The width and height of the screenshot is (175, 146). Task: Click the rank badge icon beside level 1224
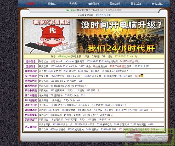pyautogui.click(x=142, y=76)
